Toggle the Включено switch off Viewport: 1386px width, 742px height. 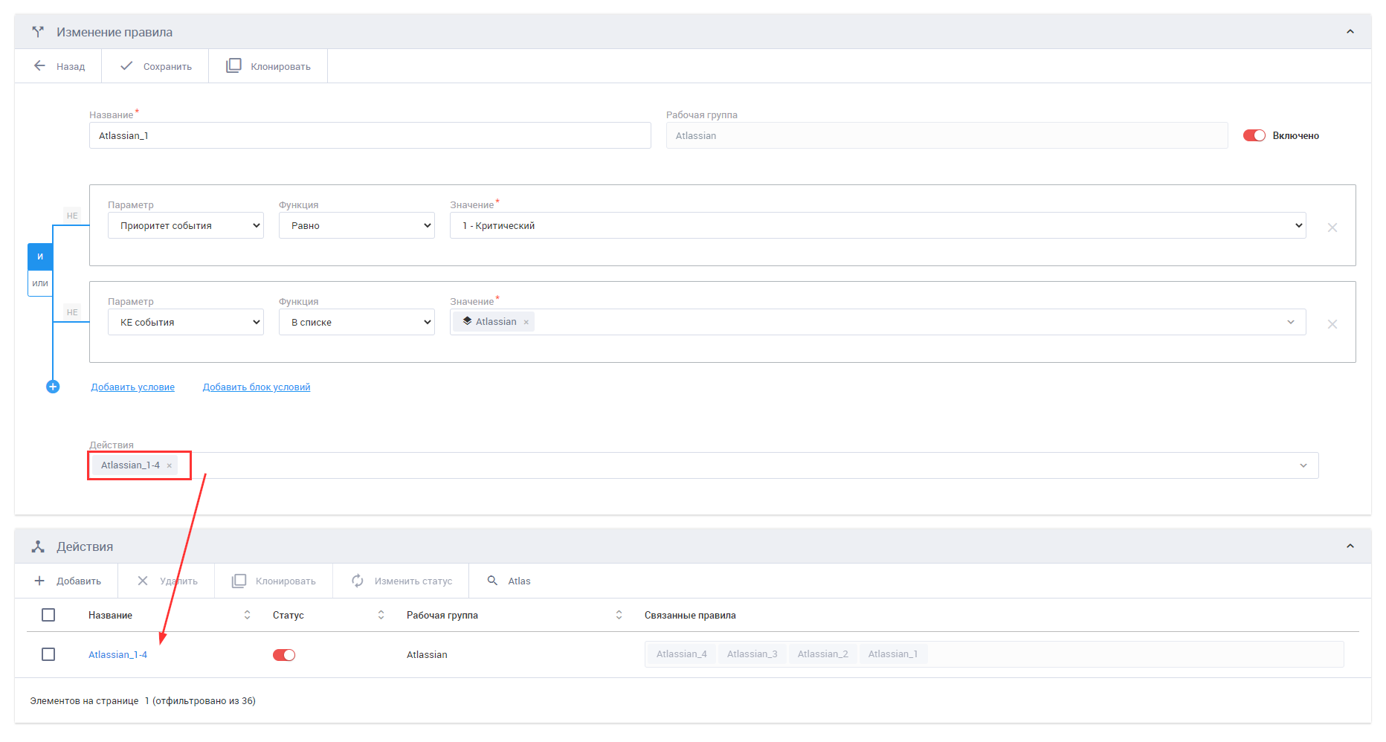(1254, 135)
